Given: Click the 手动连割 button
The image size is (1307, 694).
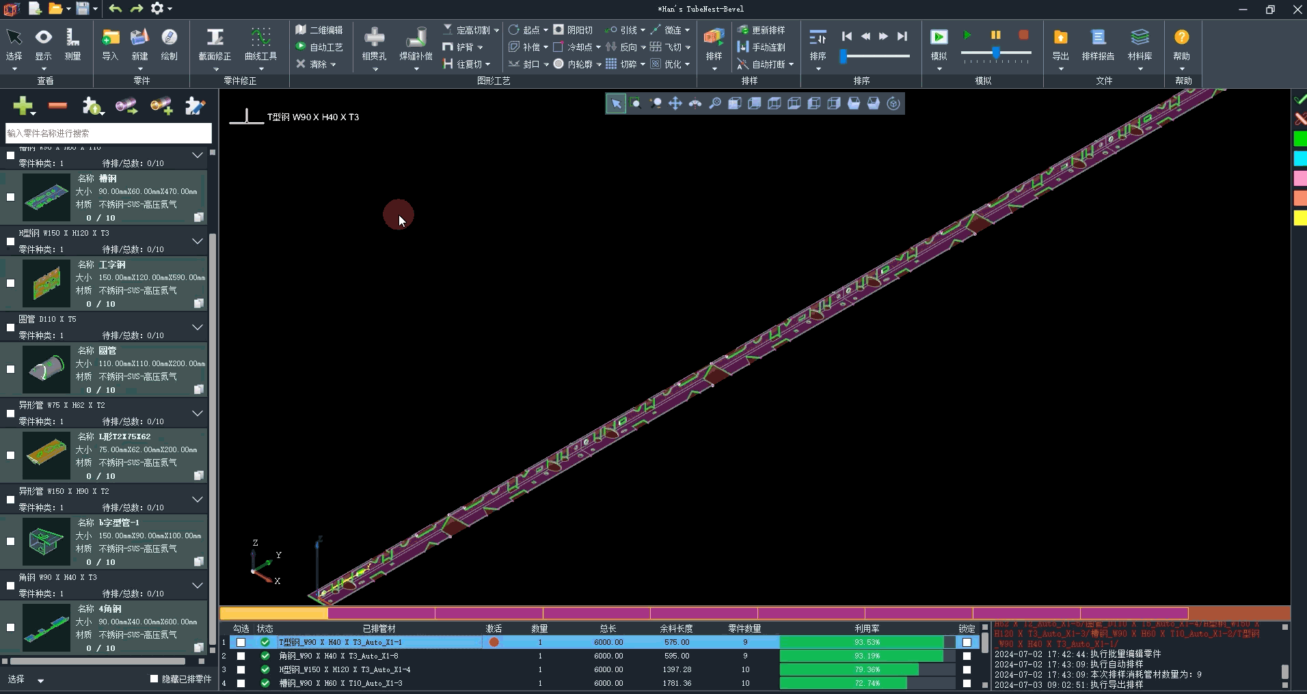Looking at the screenshot, I should [762, 47].
